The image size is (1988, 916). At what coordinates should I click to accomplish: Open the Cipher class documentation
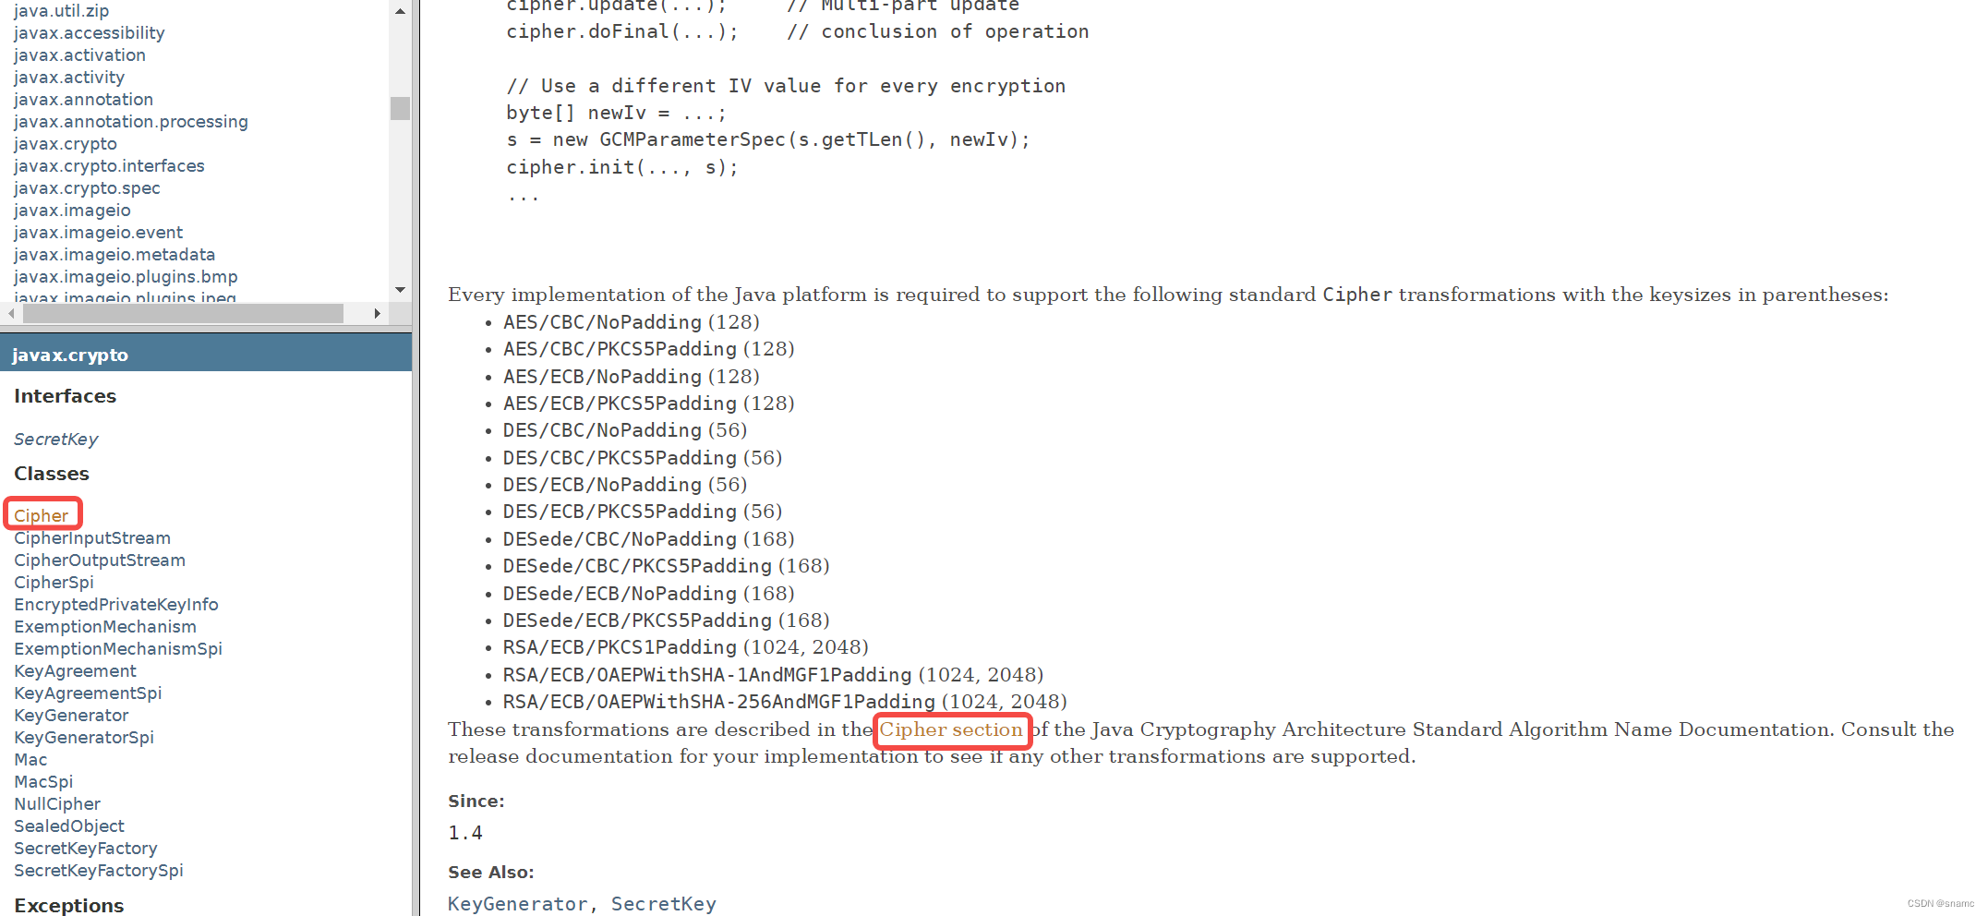tap(42, 514)
